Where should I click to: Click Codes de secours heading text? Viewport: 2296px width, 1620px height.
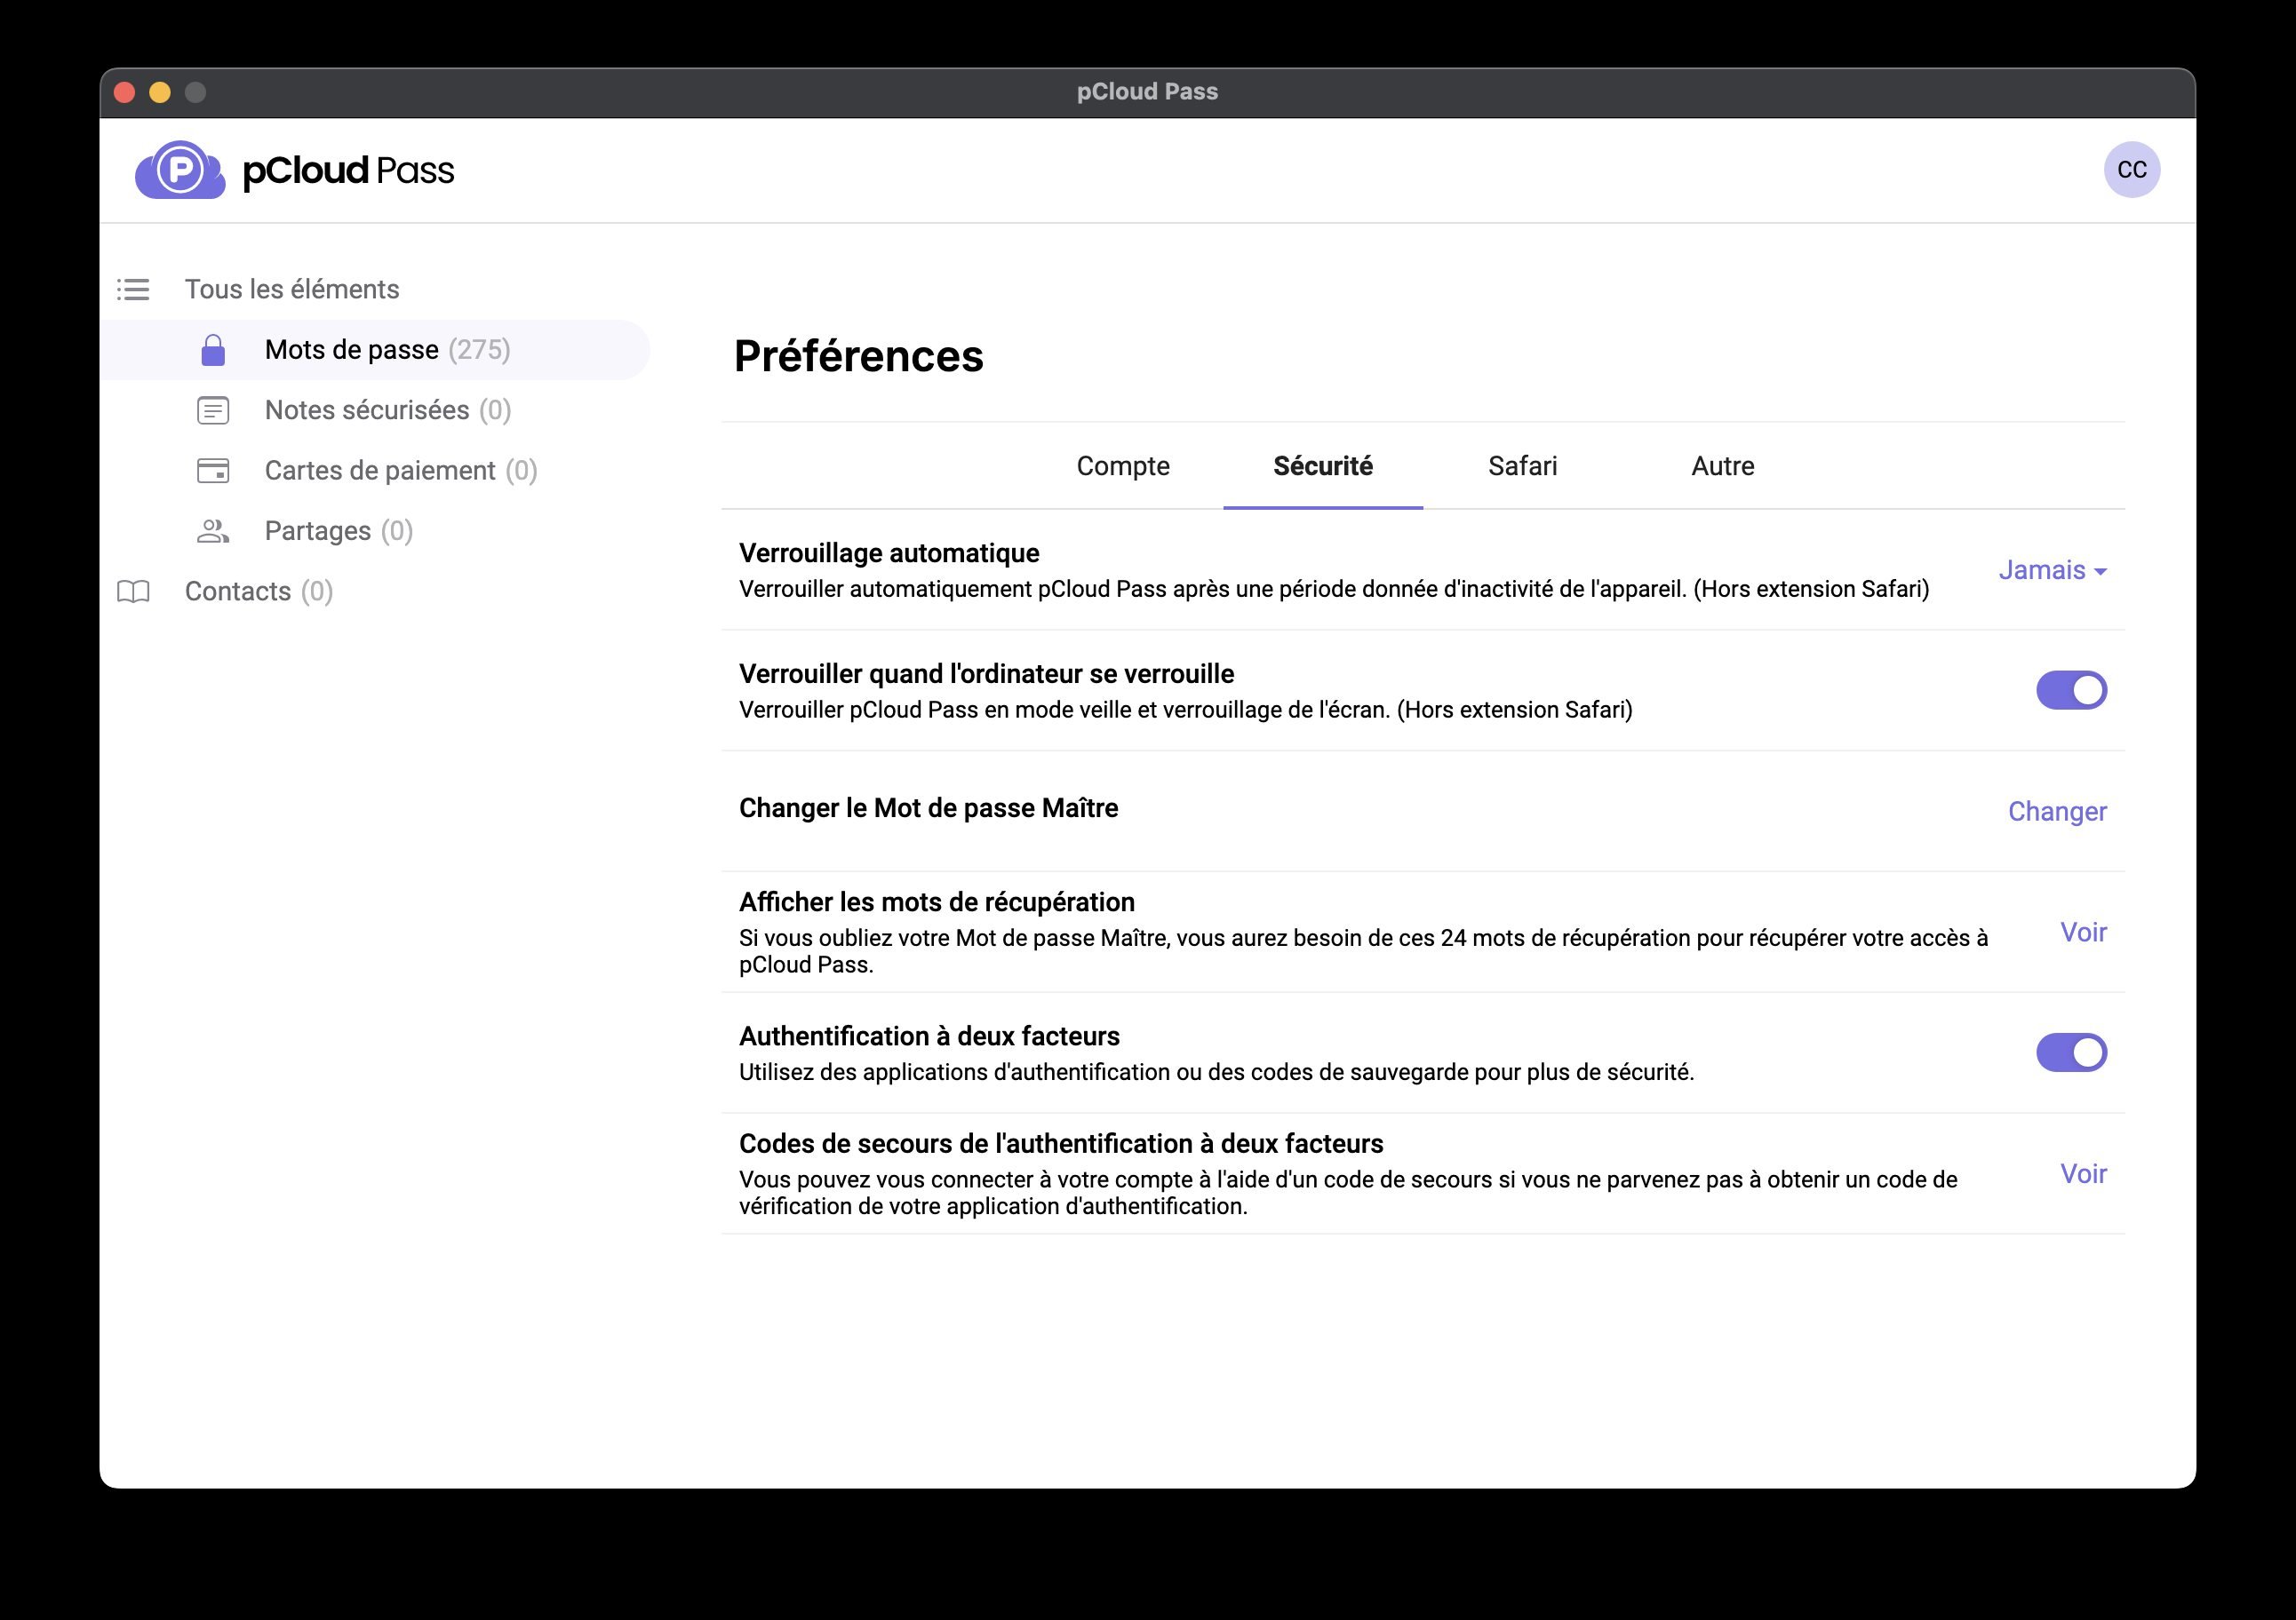[x=1061, y=1144]
